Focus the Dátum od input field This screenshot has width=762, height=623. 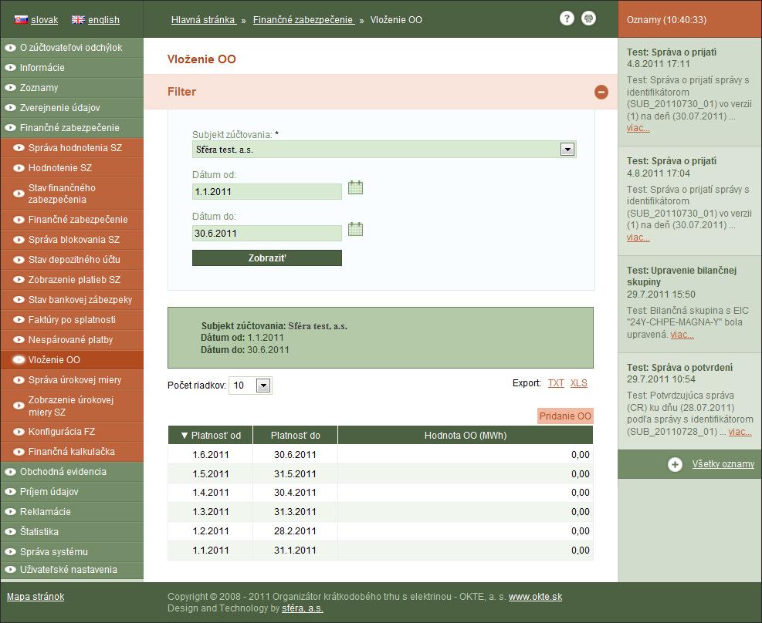coord(267,192)
